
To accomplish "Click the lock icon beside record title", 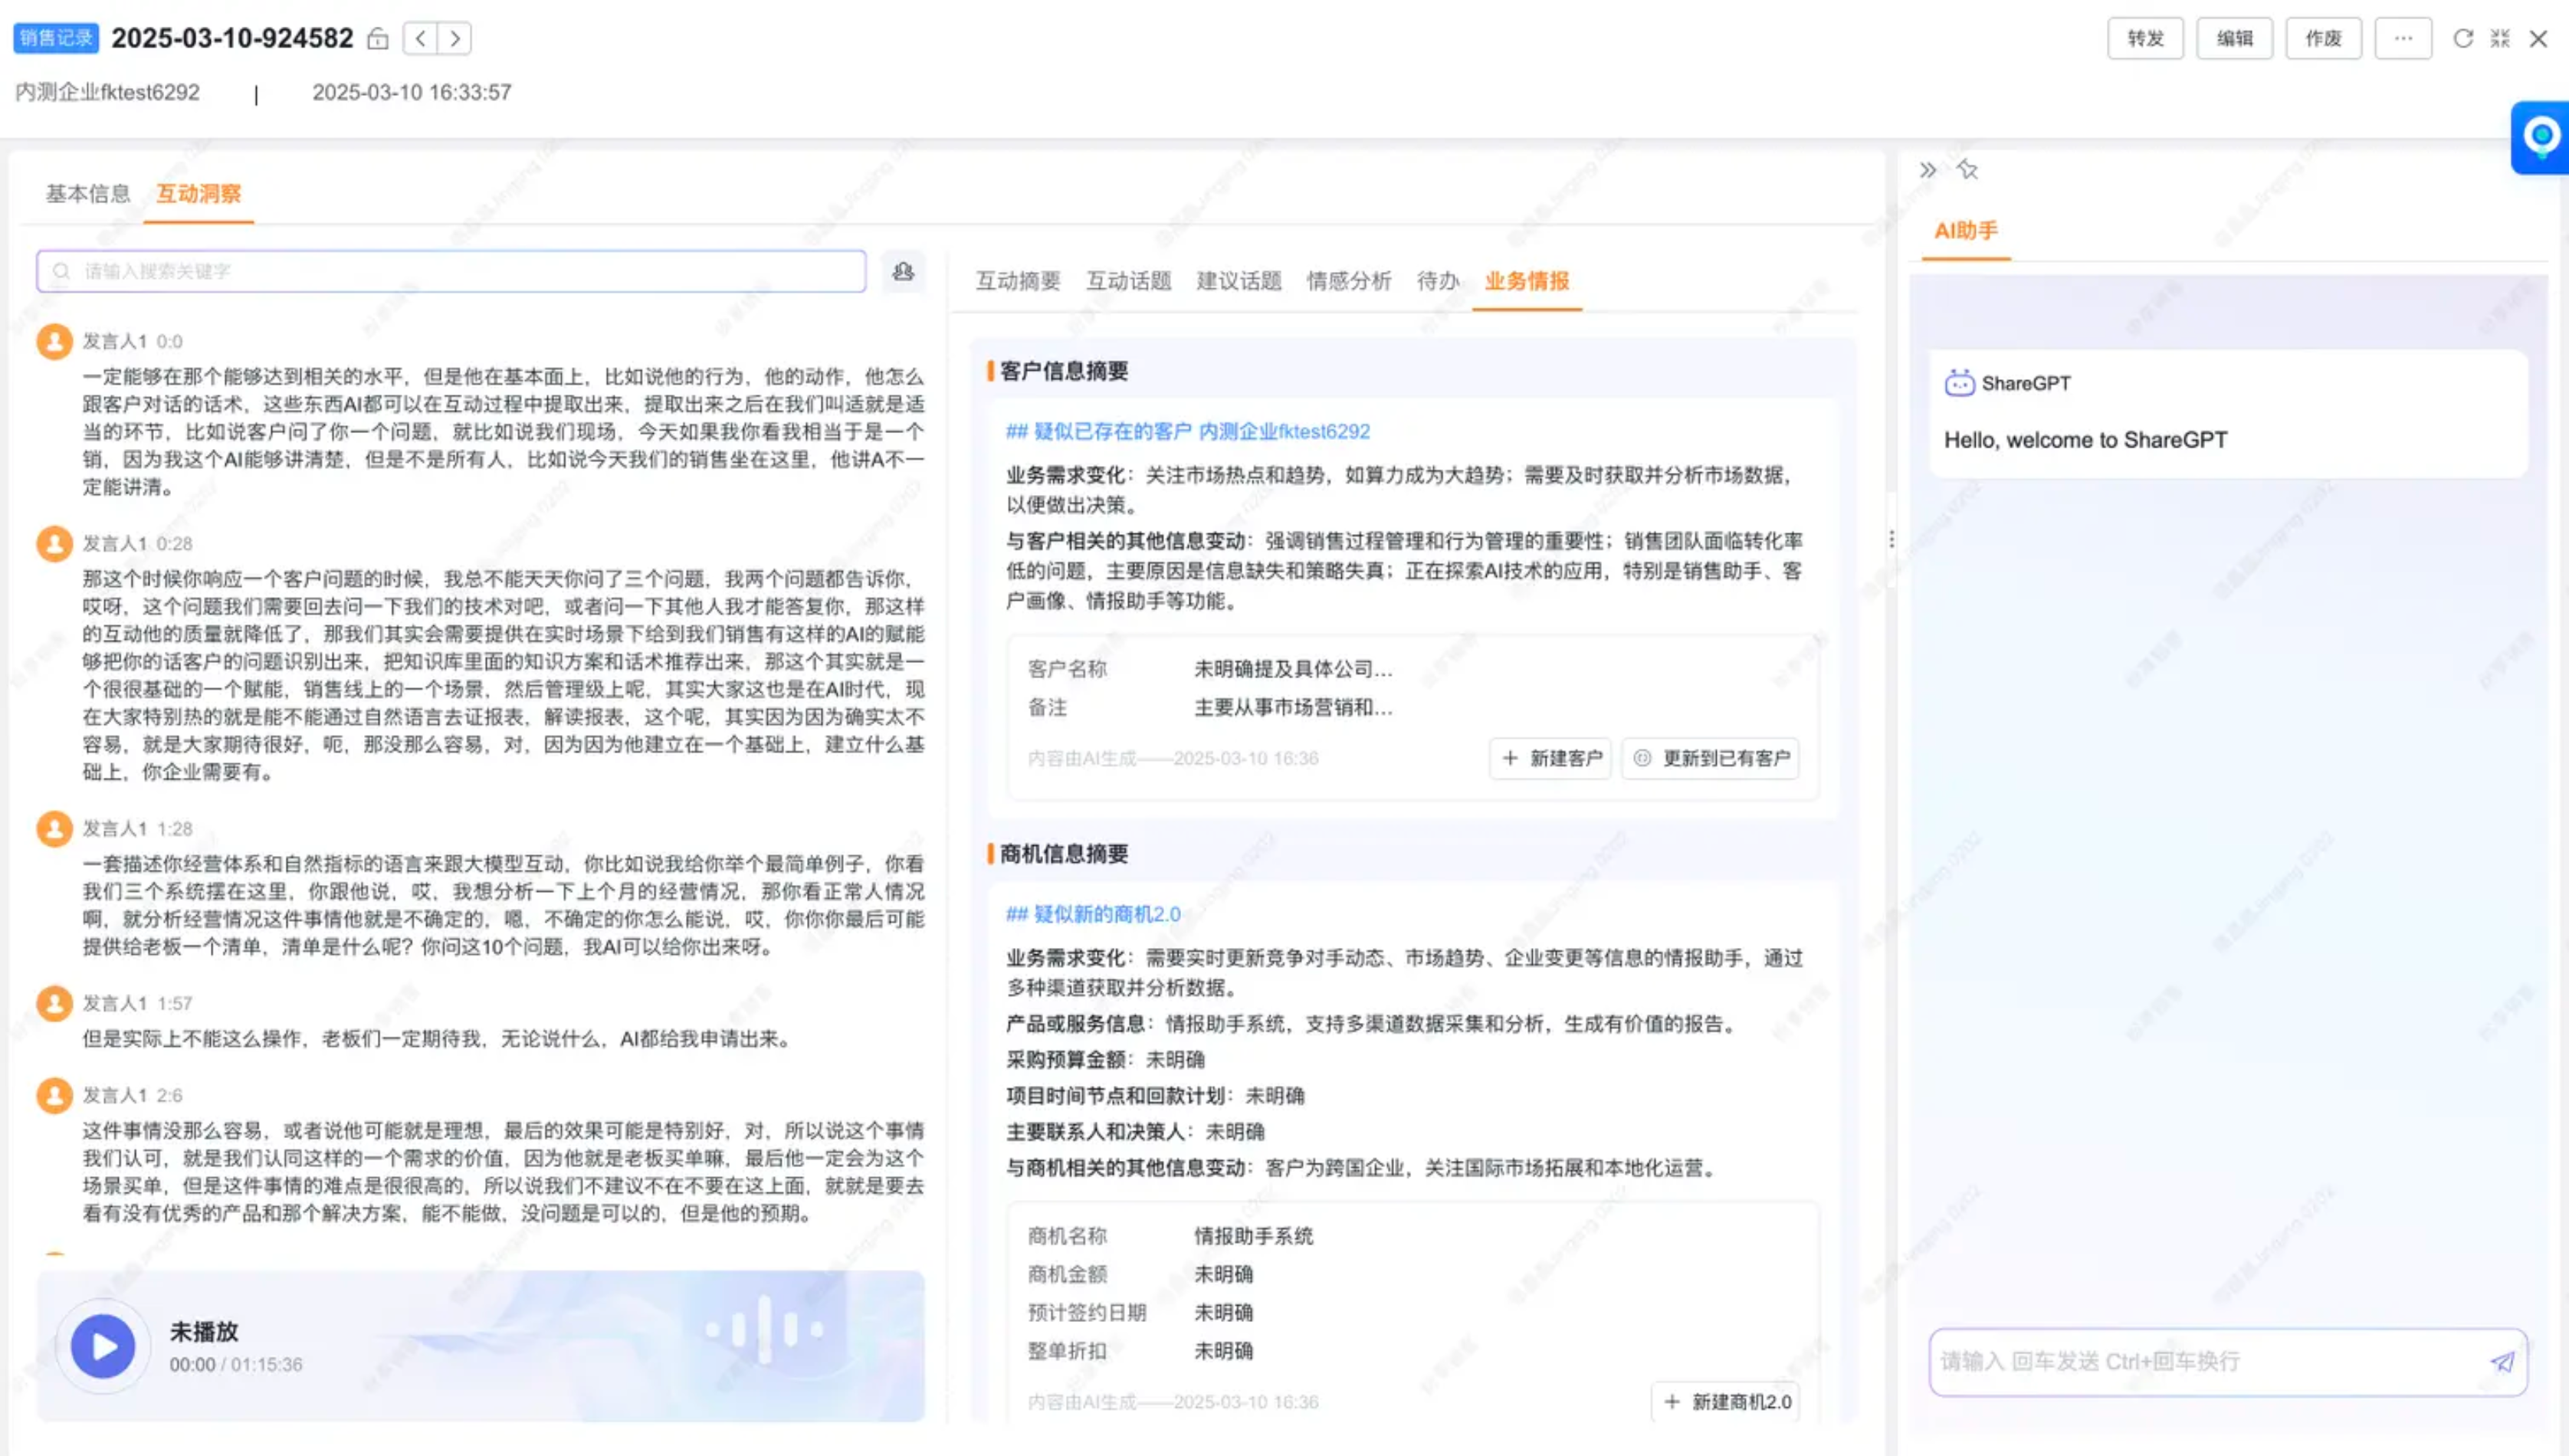I will [377, 39].
